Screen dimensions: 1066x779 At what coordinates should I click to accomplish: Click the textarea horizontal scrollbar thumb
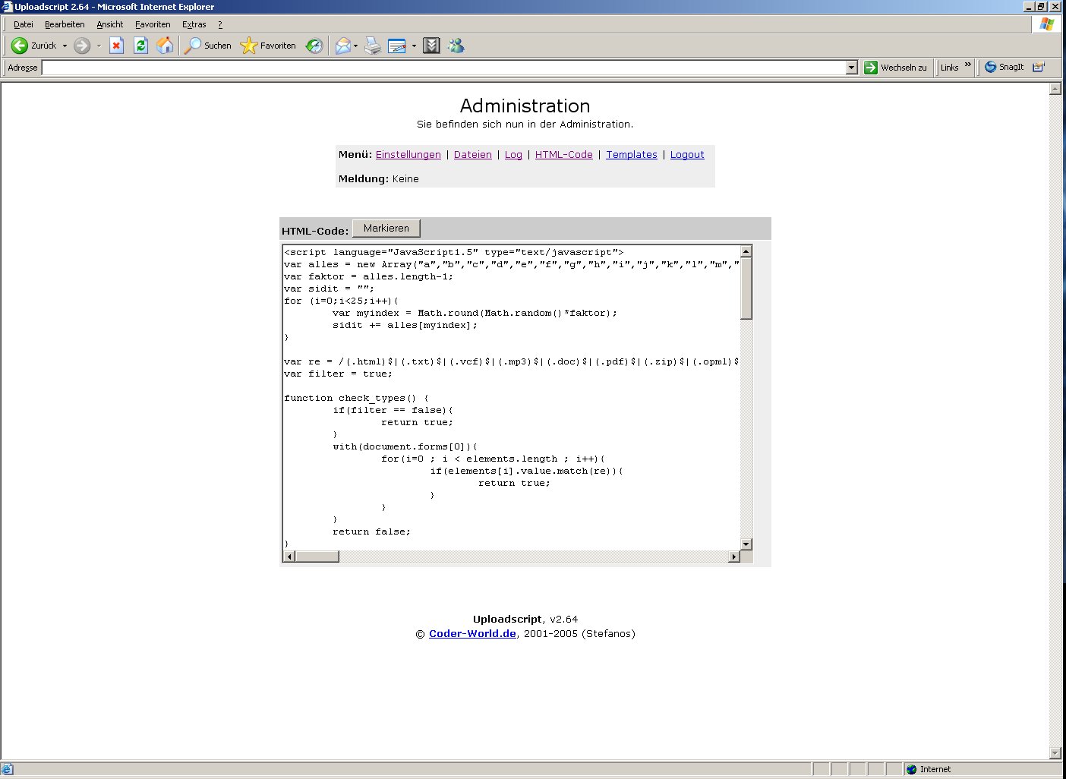(317, 557)
